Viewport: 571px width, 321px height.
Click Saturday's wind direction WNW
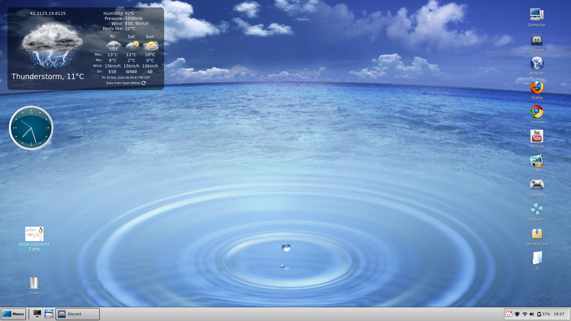[131, 72]
